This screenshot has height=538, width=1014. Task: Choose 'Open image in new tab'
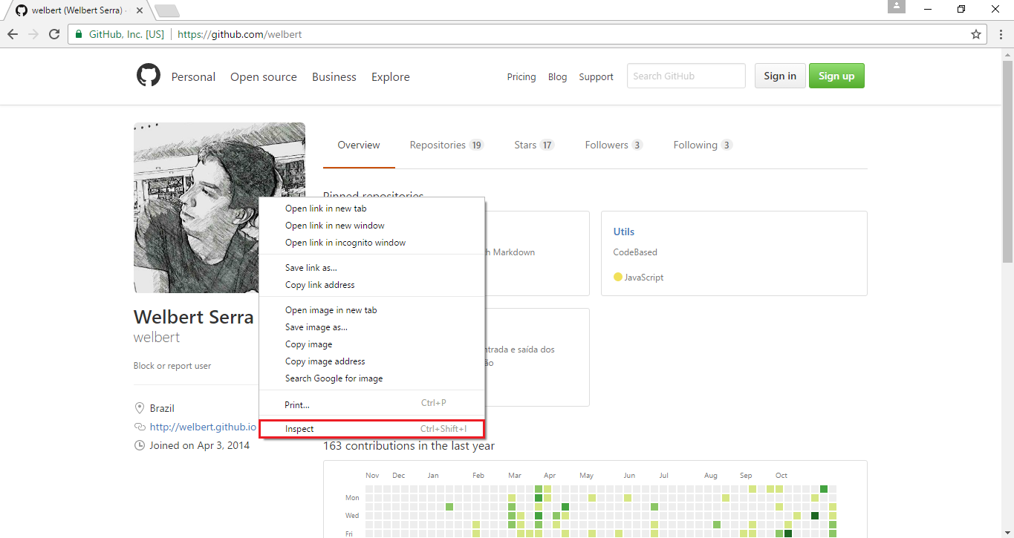371,310
